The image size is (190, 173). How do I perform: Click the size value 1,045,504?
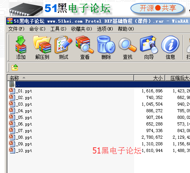click(x=152, y=104)
